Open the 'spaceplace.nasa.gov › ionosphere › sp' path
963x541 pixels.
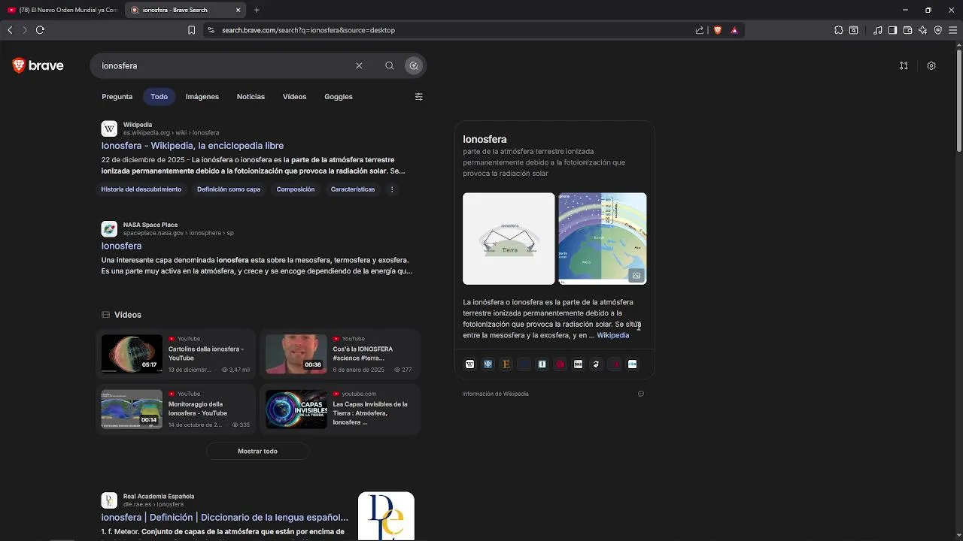point(178,233)
